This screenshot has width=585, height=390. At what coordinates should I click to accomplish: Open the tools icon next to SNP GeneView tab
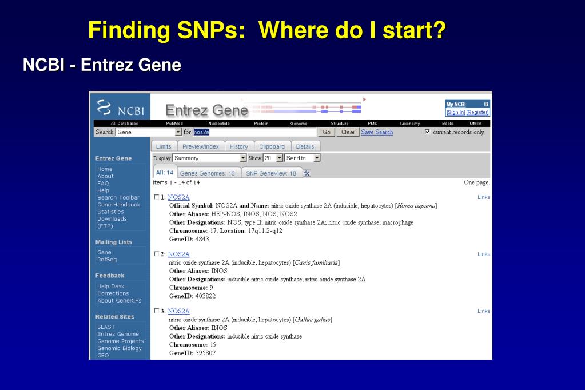click(x=307, y=173)
